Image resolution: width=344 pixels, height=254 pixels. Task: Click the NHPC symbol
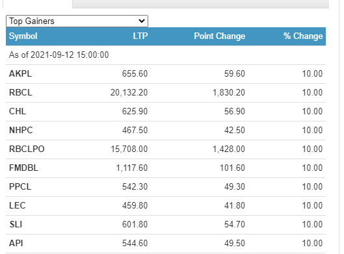[21, 130]
